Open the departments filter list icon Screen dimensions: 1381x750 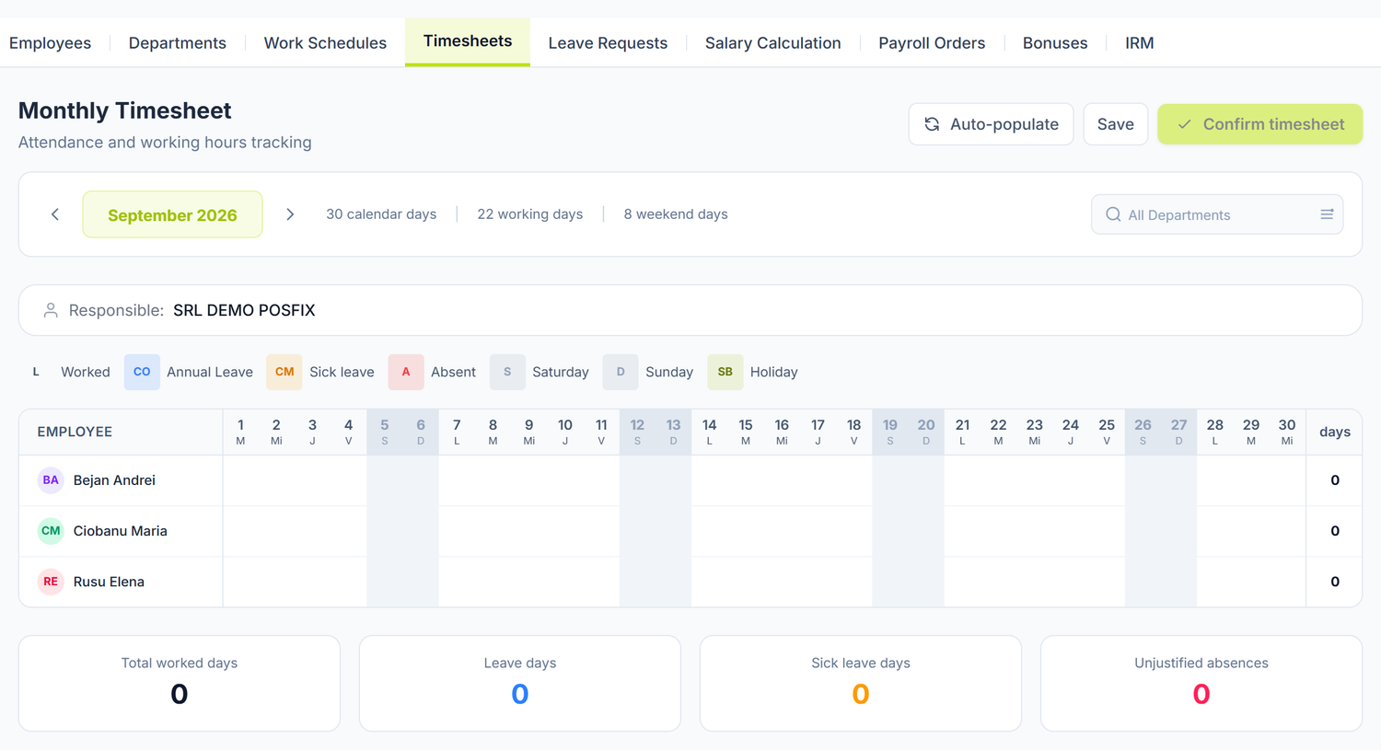click(1327, 214)
